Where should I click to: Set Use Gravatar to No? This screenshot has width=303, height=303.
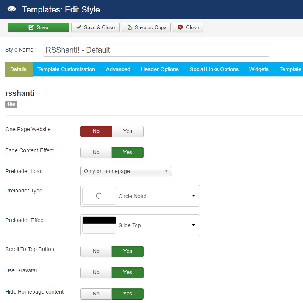pos(96,273)
